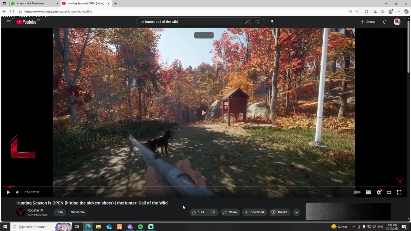This screenshot has height=231, width=411.
Task: Click the center play overlay on video
Action: tap(204, 113)
